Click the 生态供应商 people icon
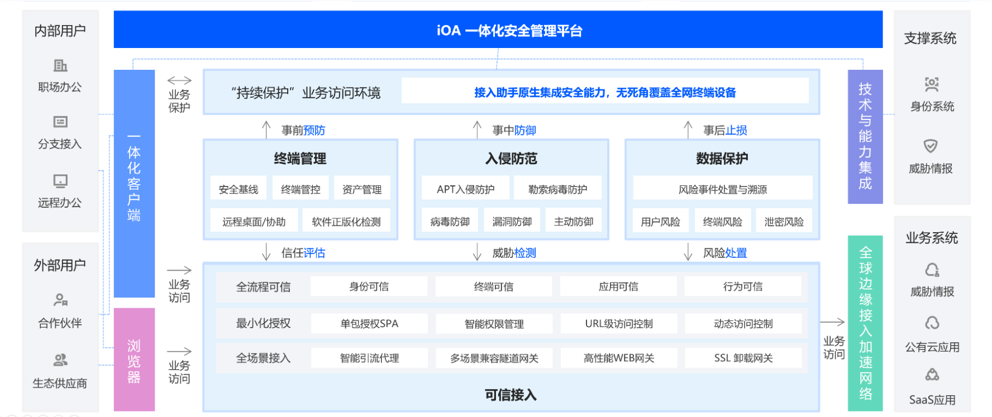Viewport: 992px width, 417px height. (x=60, y=360)
